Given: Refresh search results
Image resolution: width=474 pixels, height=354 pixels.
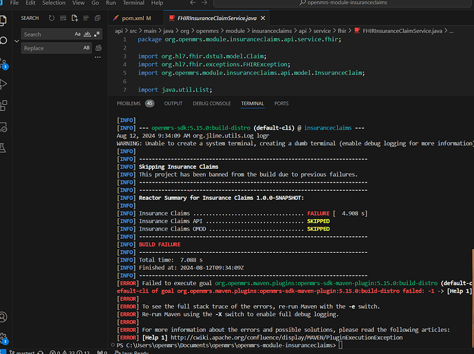Looking at the screenshot, I should pyautogui.click(x=52, y=18).
